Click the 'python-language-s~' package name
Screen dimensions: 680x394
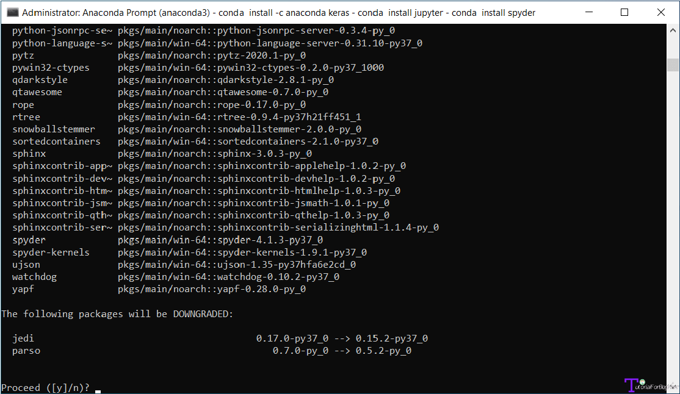[62, 43]
